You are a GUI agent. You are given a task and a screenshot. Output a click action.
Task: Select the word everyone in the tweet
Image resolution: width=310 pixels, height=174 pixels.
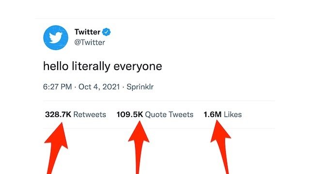pos(138,67)
